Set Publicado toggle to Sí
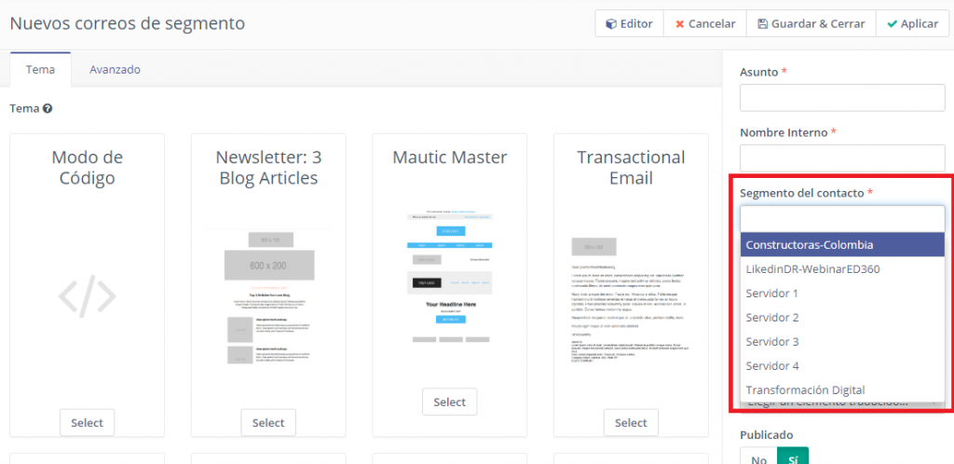This screenshot has width=954, height=464. pyautogui.click(x=793, y=457)
